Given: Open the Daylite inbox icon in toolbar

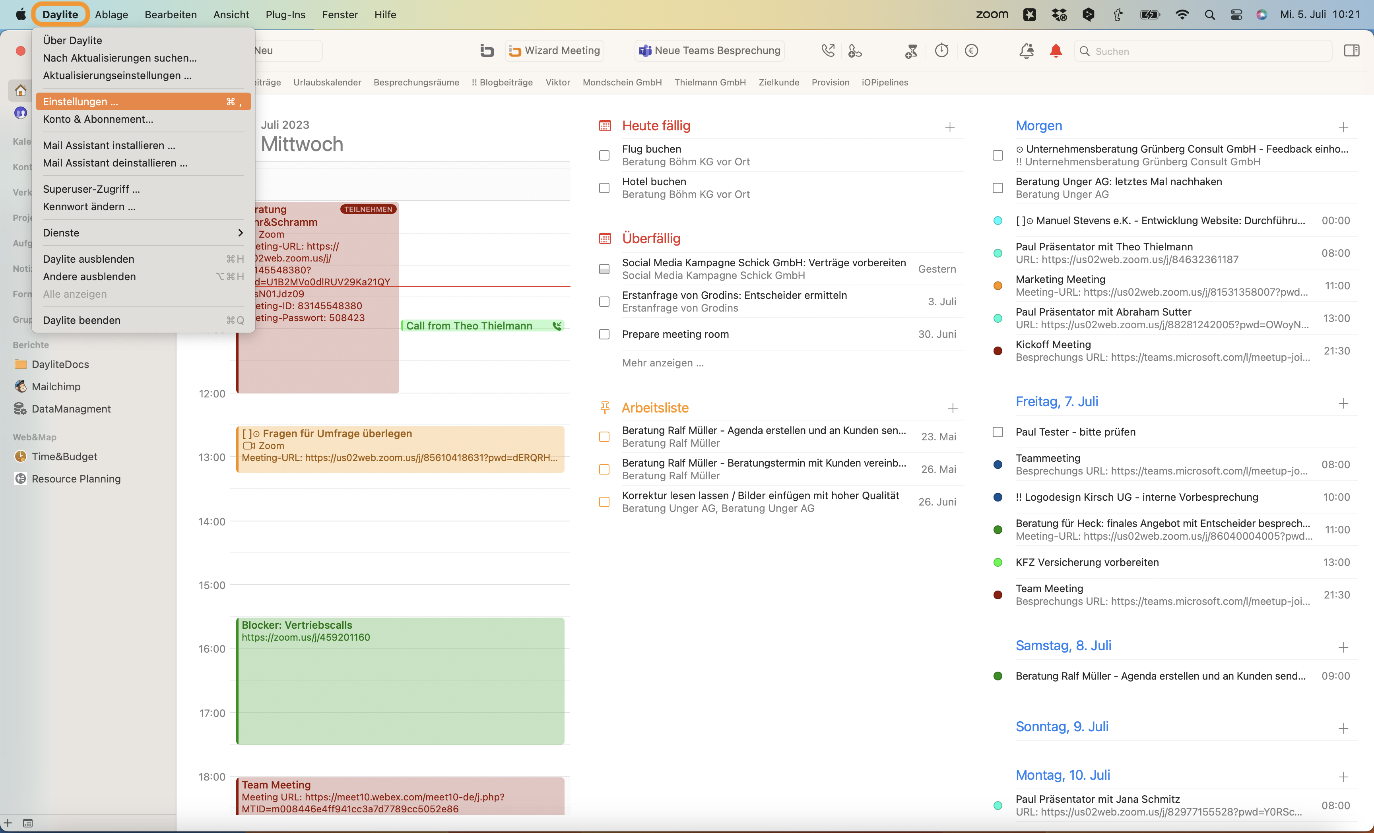Looking at the screenshot, I should pyautogui.click(x=487, y=51).
